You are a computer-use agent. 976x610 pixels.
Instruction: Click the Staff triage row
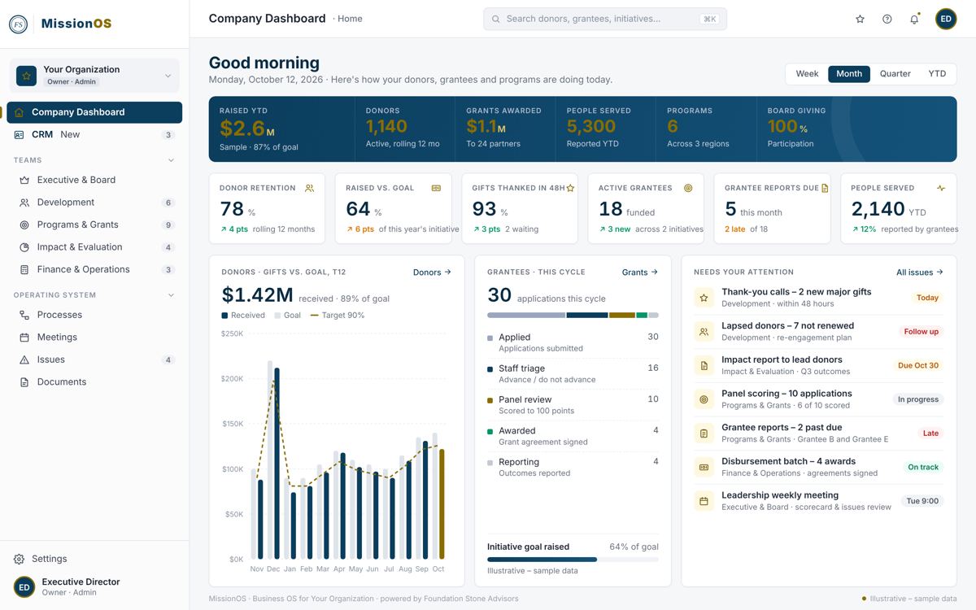[x=573, y=373]
